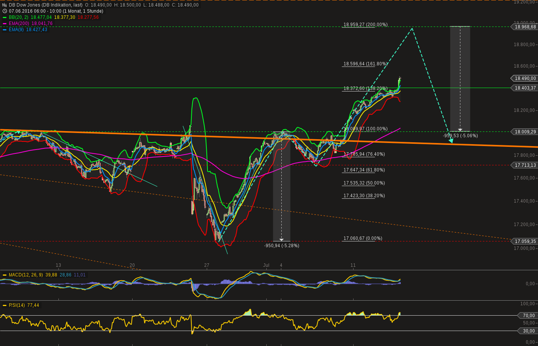Image resolution: width=538 pixels, height=346 pixels.
Task: Click the 18.200,00 price scale label
Action: pyautogui.click(x=525, y=110)
